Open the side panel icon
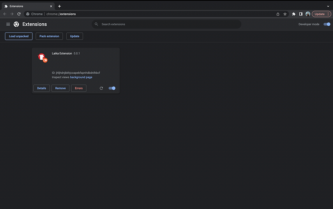The image size is (333, 209). tap(301, 14)
